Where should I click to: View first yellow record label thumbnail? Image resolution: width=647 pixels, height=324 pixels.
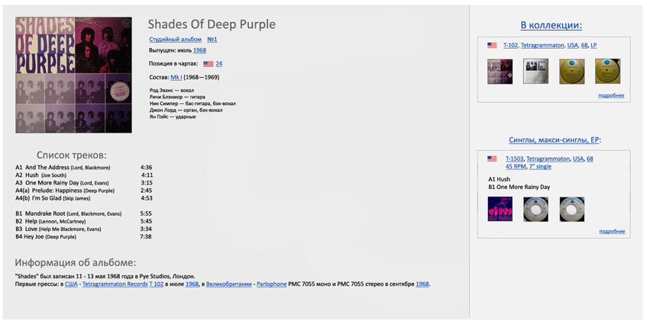pyautogui.click(x=572, y=71)
